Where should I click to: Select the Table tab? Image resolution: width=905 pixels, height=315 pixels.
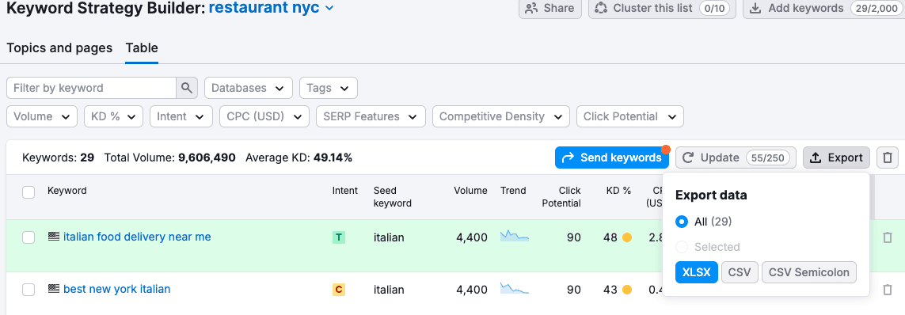coord(142,48)
